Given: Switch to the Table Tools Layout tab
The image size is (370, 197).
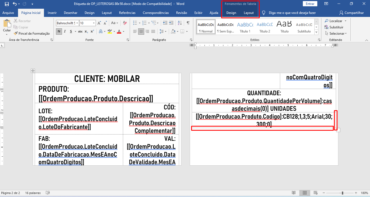Looking at the screenshot, I should coord(249,13).
